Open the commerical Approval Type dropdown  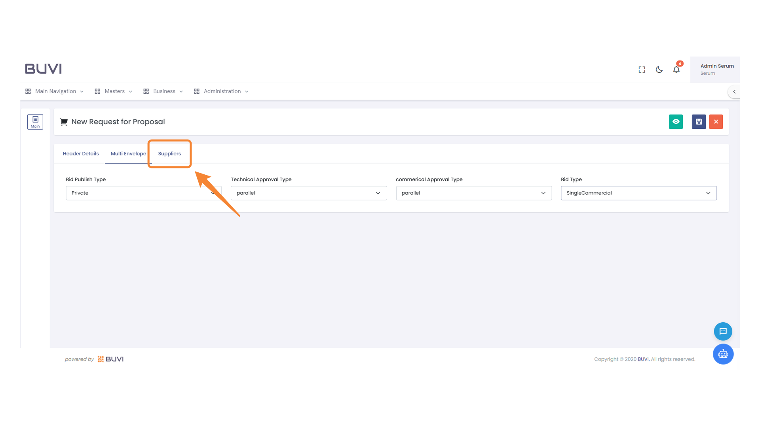click(473, 193)
